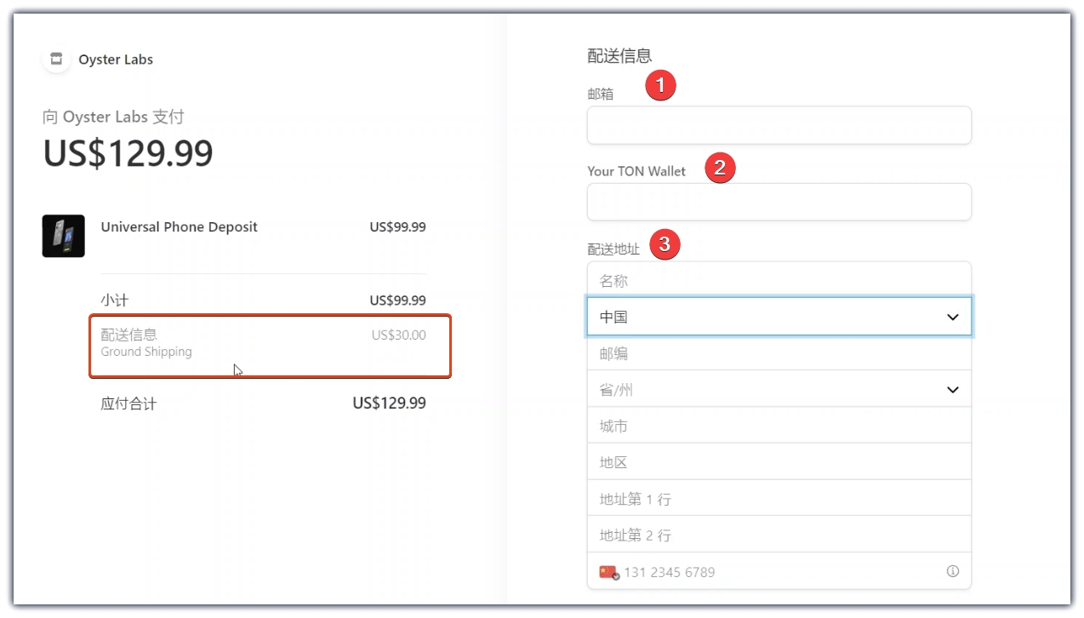The width and height of the screenshot is (1084, 618).
Task: Click the China flag phone country selector
Action: tap(608, 573)
